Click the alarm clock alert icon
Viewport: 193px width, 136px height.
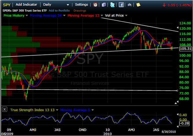(95, 5)
